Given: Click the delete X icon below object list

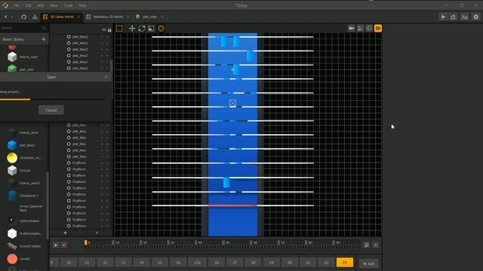Looking at the screenshot, I should click(x=97, y=233).
